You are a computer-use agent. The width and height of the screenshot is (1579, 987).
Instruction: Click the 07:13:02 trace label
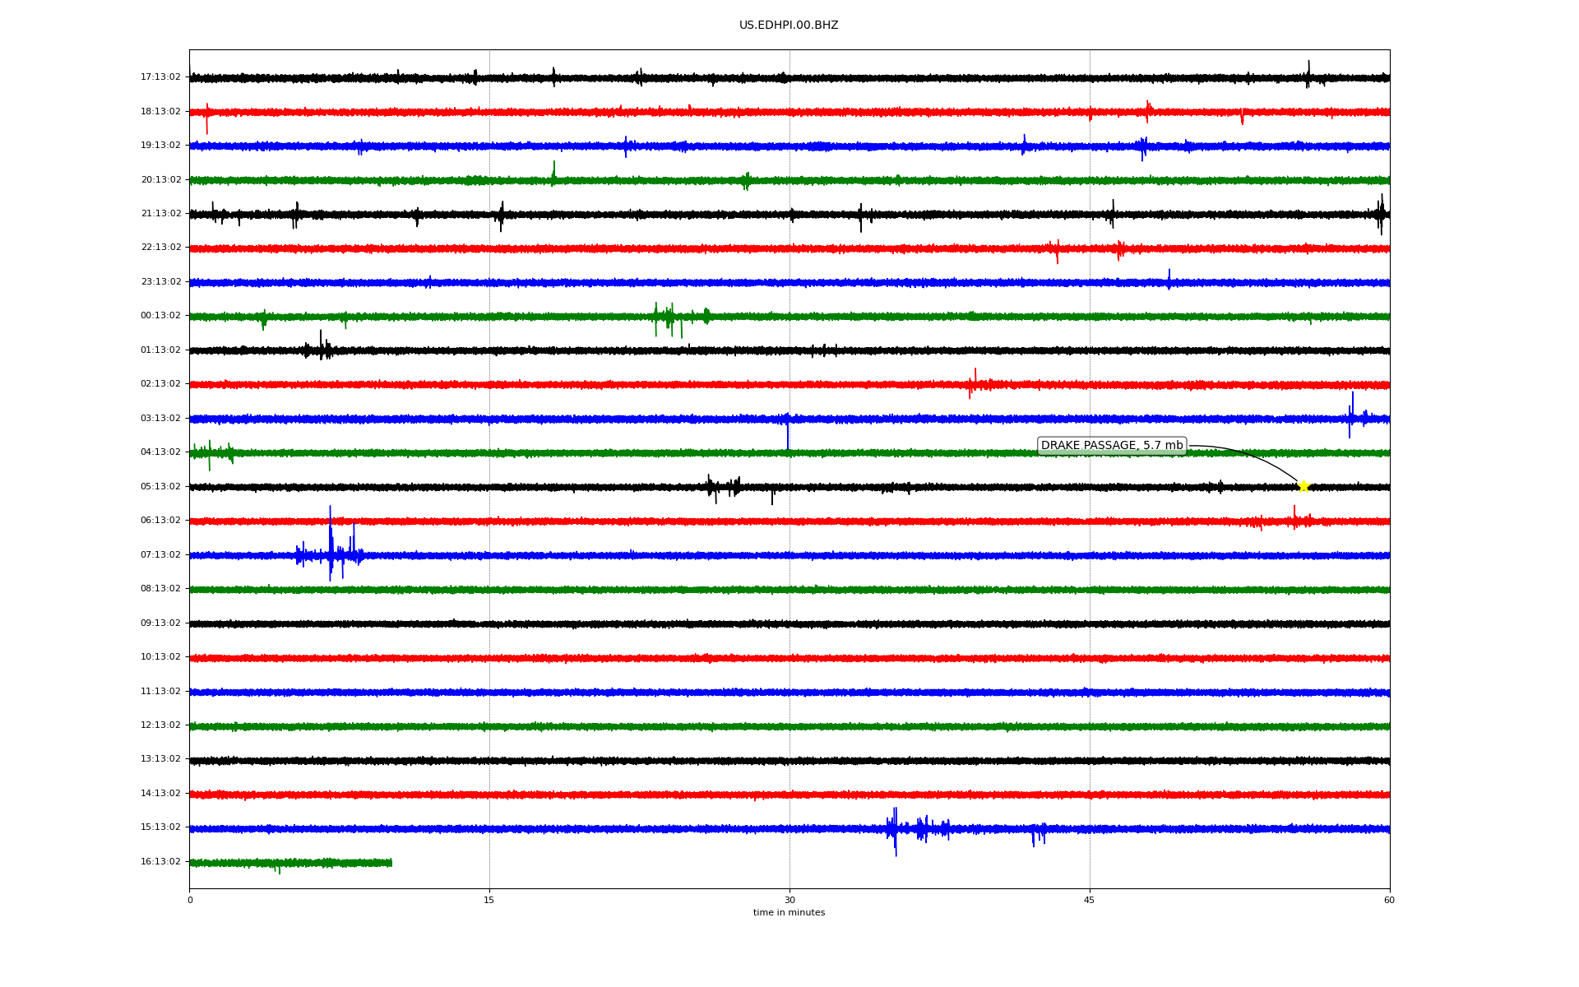pos(160,555)
